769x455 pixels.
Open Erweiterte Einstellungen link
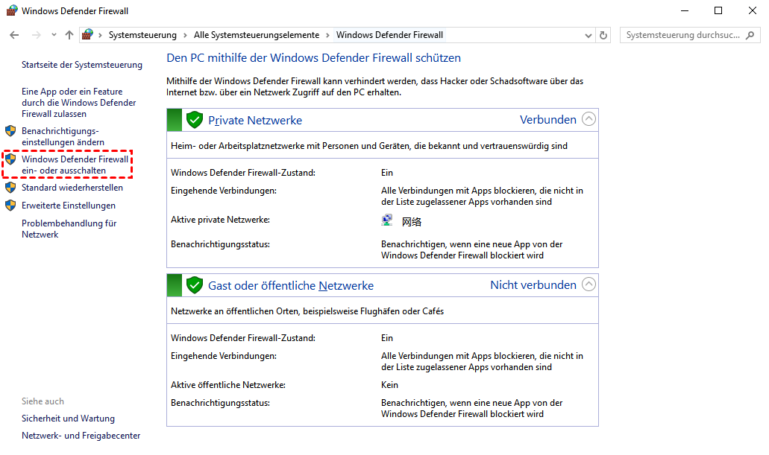pos(68,206)
